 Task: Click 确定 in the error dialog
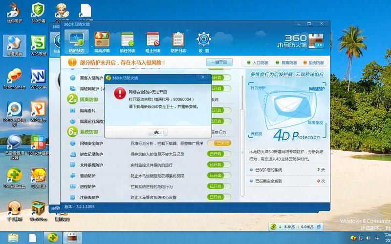click(x=158, y=132)
